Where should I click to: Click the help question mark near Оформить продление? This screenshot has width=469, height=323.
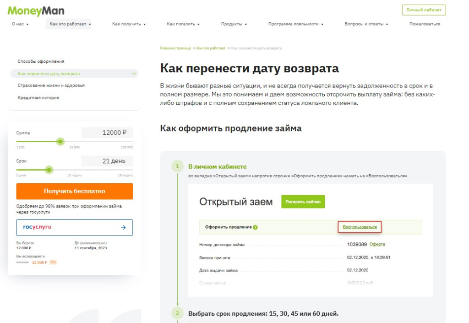(255, 227)
